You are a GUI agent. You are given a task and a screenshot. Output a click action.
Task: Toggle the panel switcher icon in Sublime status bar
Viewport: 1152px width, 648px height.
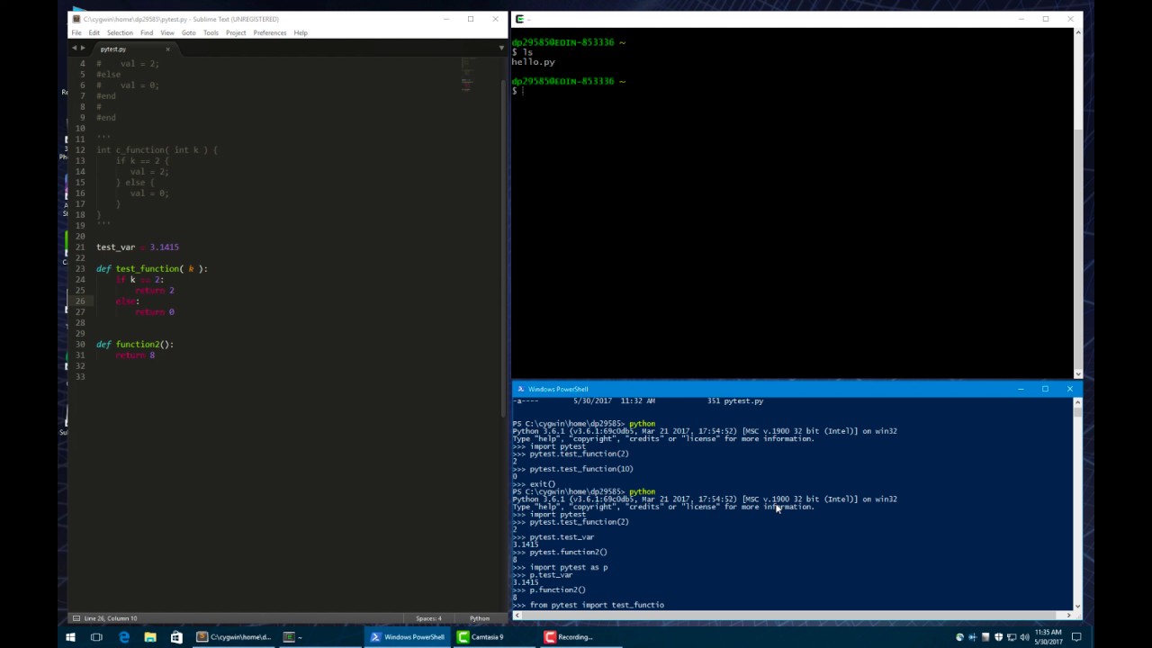tap(76, 618)
